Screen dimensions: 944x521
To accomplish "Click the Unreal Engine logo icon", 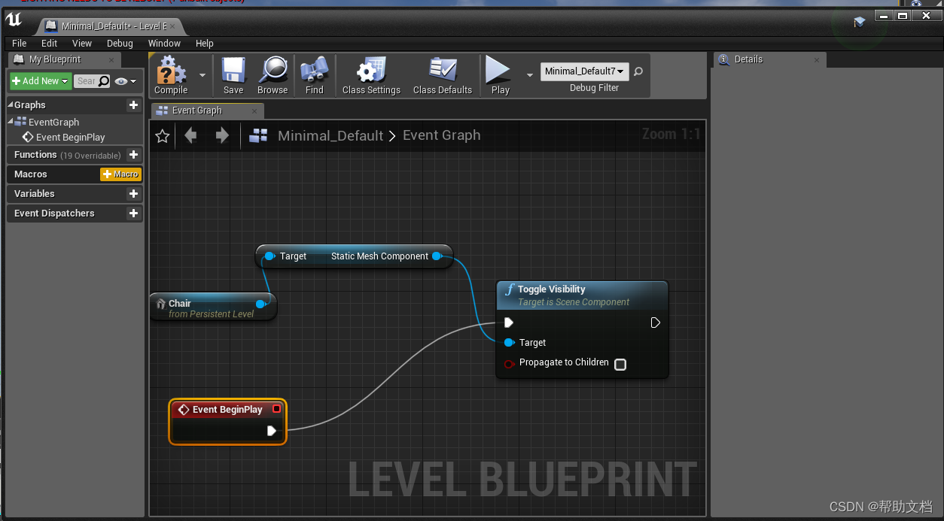I will tap(14, 20).
